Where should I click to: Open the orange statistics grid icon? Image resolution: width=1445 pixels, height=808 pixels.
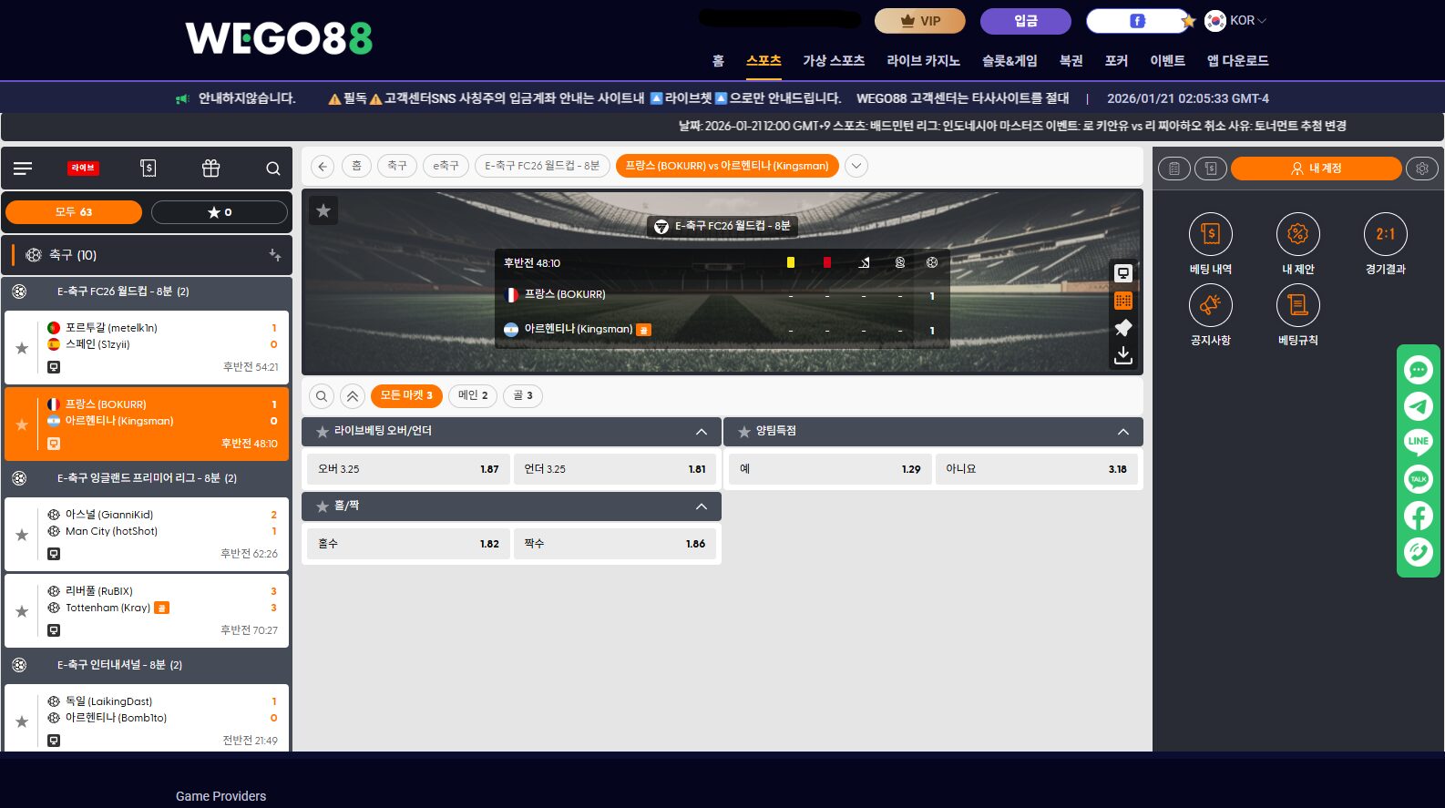coord(1123,301)
